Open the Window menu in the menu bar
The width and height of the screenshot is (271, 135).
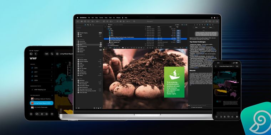tap(118, 18)
